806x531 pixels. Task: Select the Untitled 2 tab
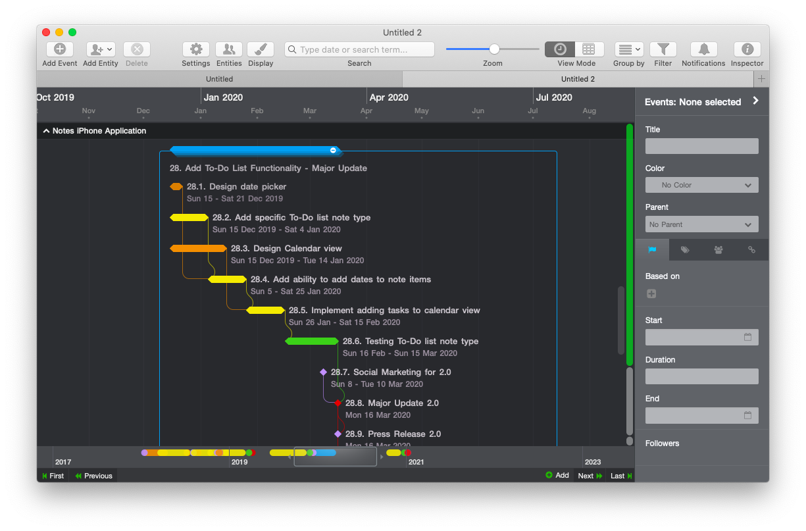click(x=578, y=79)
